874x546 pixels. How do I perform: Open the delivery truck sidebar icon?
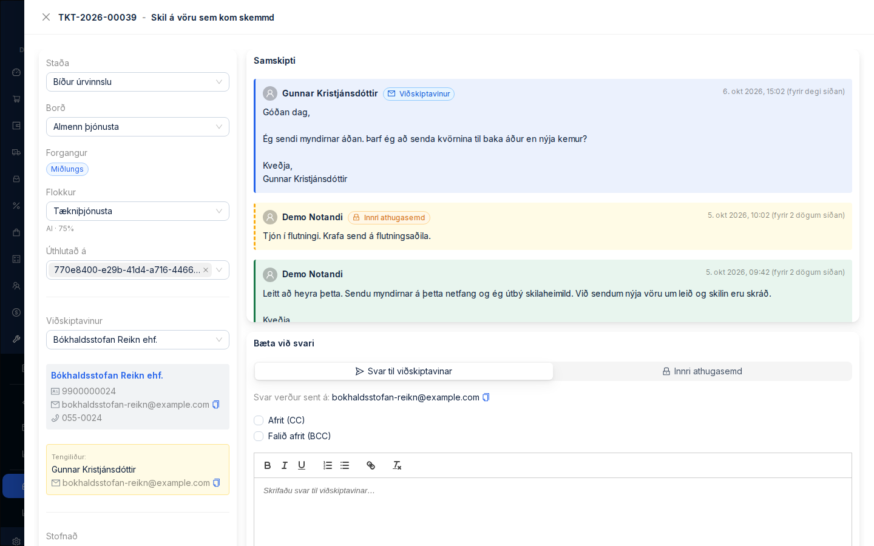coord(16,152)
